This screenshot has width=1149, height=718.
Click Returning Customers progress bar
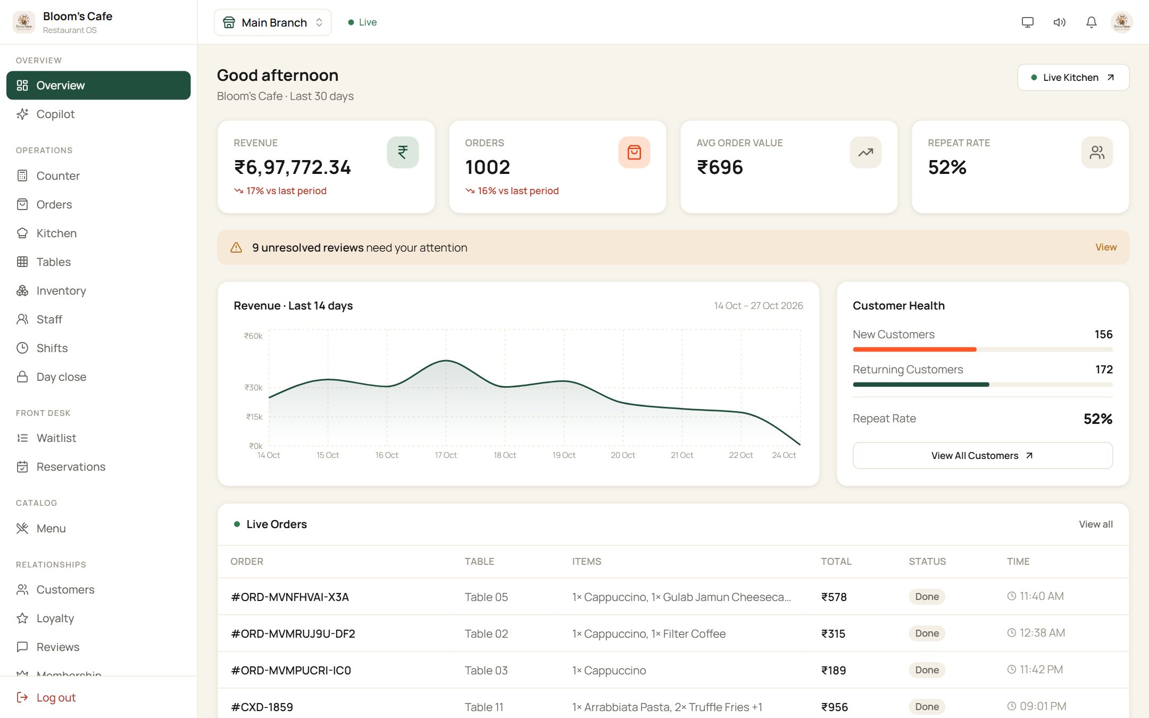tap(983, 385)
